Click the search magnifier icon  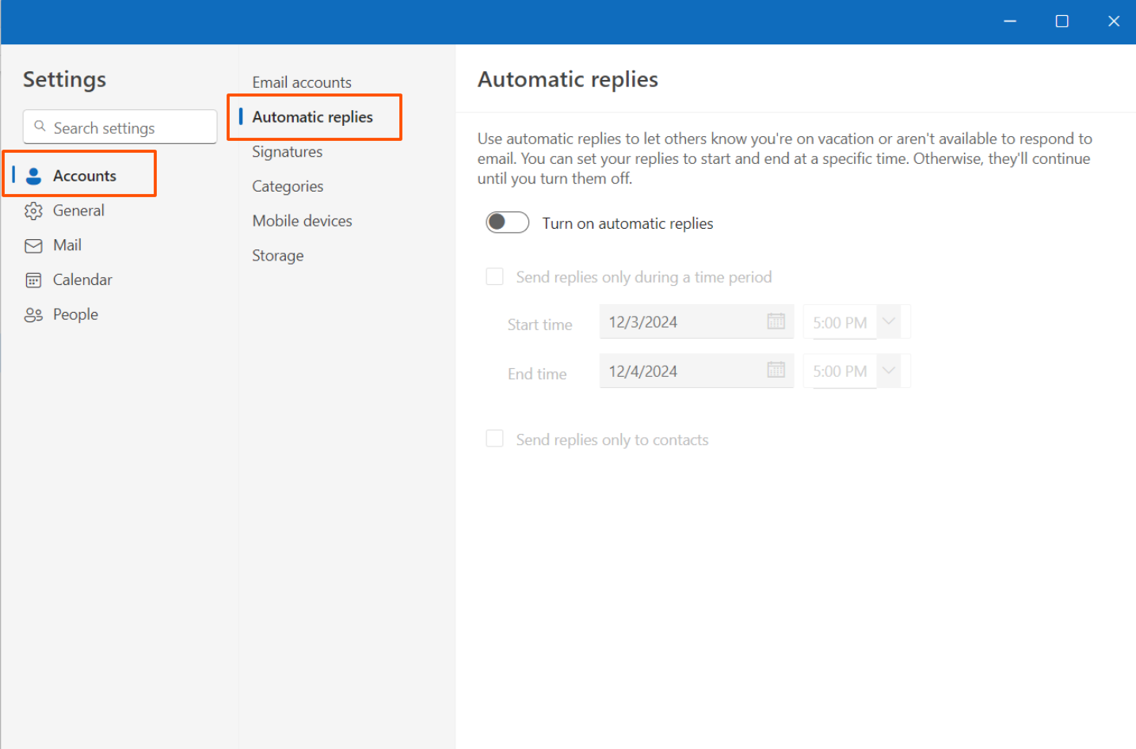click(x=40, y=127)
